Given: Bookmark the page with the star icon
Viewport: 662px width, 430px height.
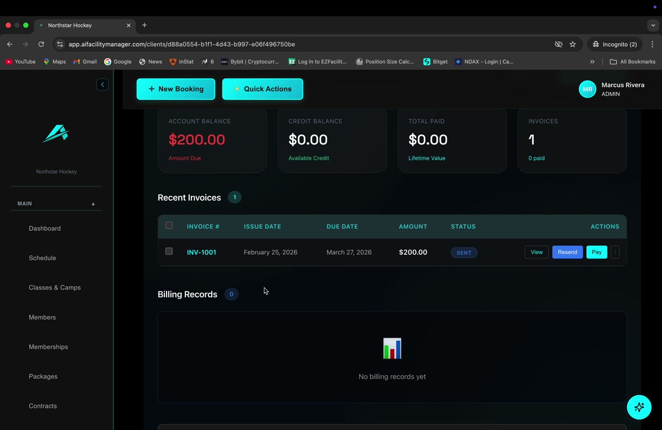Looking at the screenshot, I should 573,44.
